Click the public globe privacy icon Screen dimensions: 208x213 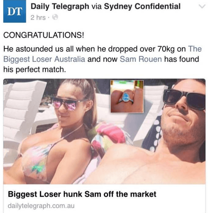point(55,17)
